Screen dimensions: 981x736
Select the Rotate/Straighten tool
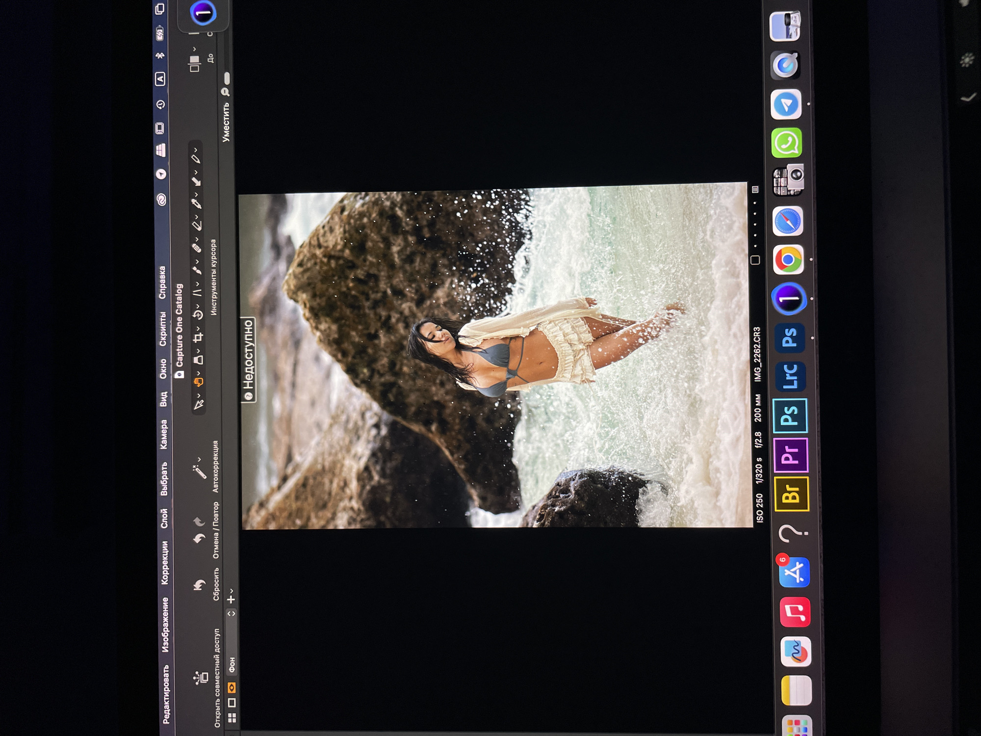click(x=198, y=315)
